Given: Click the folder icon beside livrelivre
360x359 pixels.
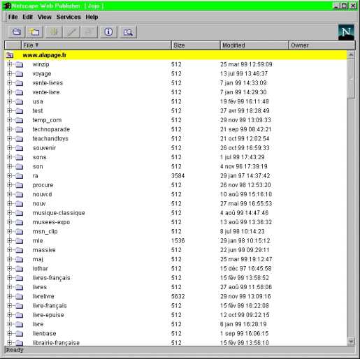Looking at the screenshot, I should click(x=20, y=296).
